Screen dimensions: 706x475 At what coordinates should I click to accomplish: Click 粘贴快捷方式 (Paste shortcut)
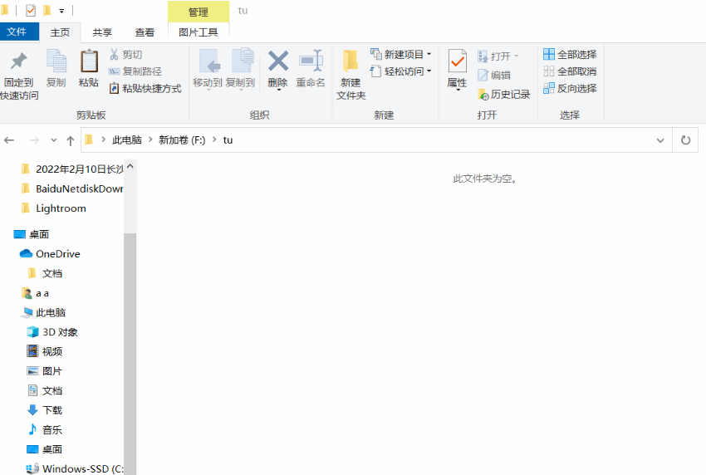[x=145, y=88]
